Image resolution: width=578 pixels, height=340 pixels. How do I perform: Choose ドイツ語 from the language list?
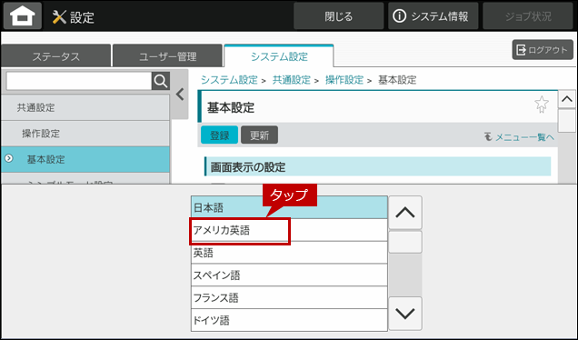pyautogui.click(x=289, y=320)
